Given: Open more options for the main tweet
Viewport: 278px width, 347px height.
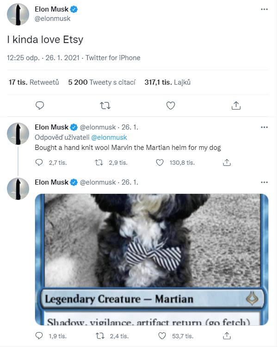Looking at the screenshot, I should pos(264,9).
